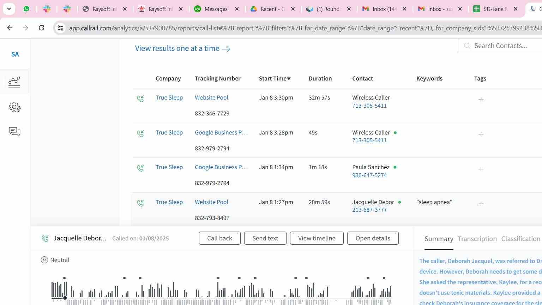Open Google Business P… link in 1:34pm row
The height and width of the screenshot is (305, 542).
coord(221,167)
